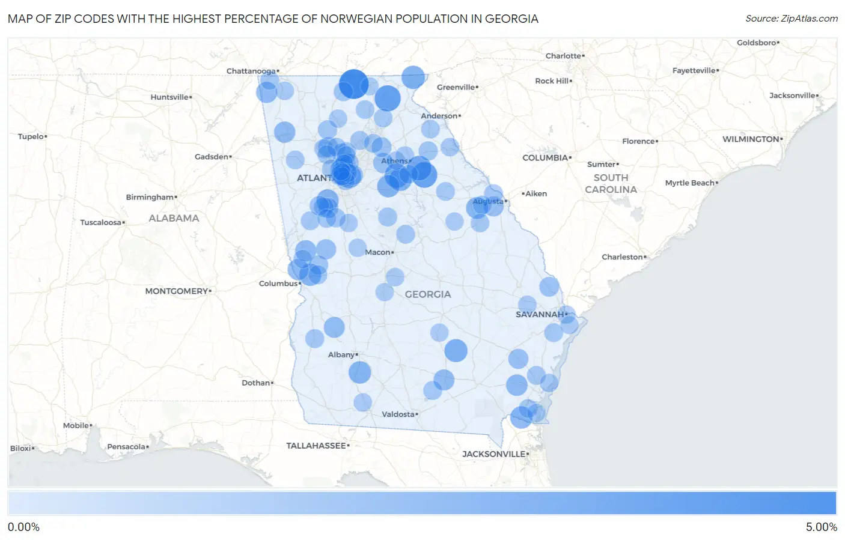
Task: Click the Valdosta city label
Action: pos(398,414)
